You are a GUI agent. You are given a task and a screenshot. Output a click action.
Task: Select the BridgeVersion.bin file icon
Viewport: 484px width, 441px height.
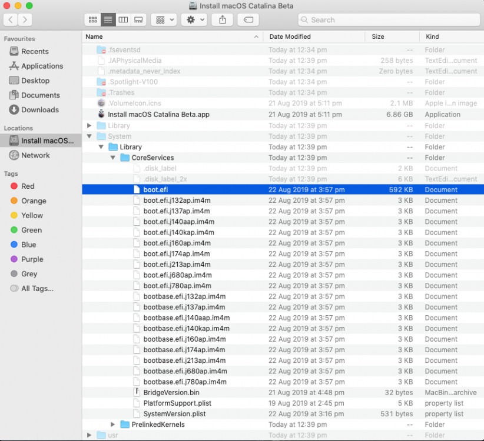[137, 392]
